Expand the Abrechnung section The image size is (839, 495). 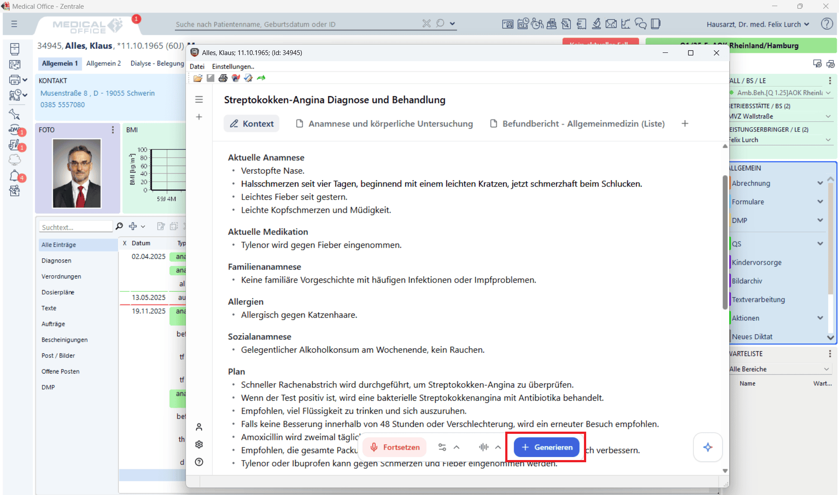click(x=820, y=183)
